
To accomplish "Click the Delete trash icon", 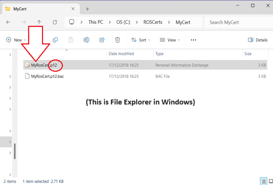I will (x=117, y=40).
